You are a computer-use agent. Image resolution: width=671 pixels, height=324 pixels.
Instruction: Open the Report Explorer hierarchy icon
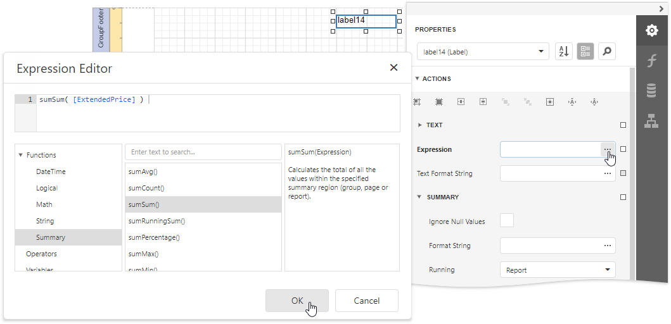point(651,120)
